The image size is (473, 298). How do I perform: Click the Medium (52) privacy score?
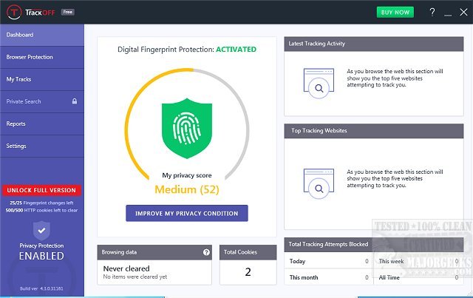click(x=187, y=189)
